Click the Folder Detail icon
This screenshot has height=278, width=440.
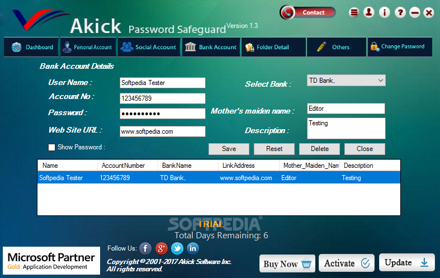pos(249,47)
